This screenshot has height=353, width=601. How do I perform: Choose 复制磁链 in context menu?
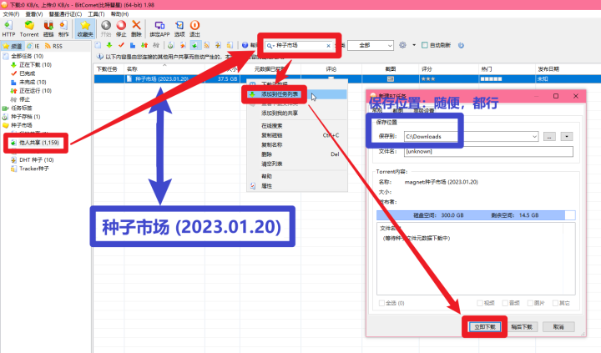coord(297,135)
